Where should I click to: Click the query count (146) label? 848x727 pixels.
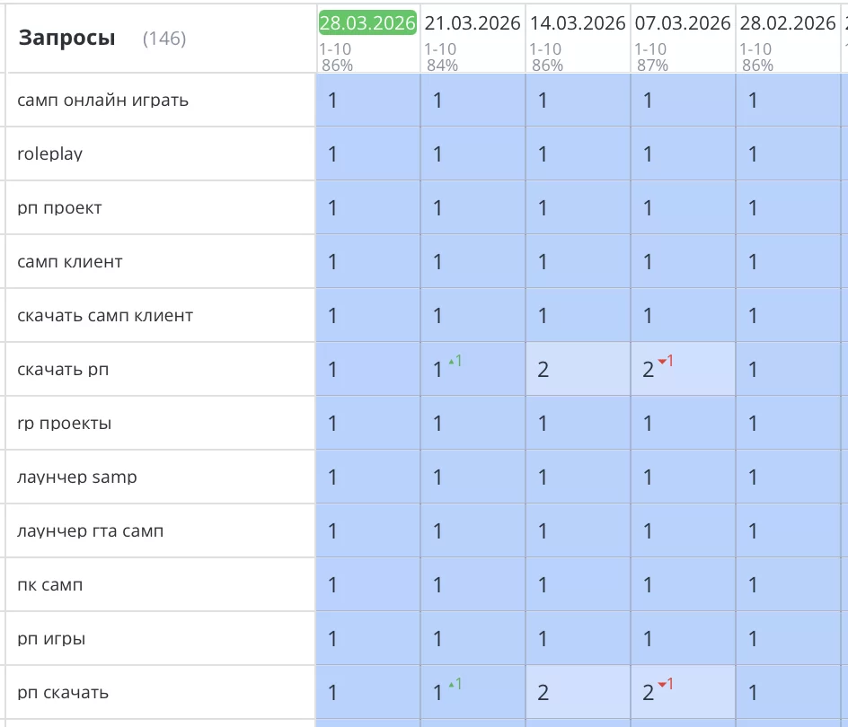[x=164, y=39]
